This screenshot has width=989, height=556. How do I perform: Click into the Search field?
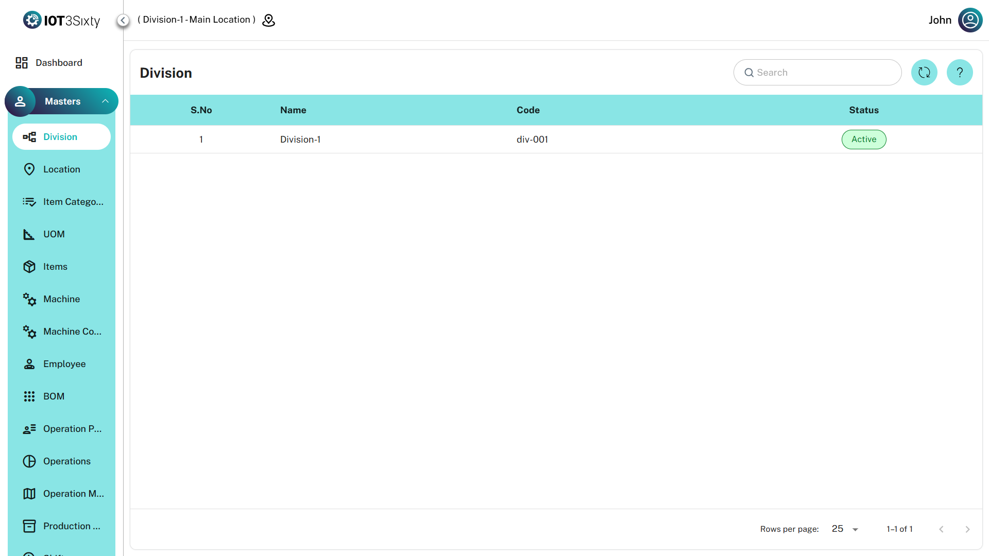(824, 73)
